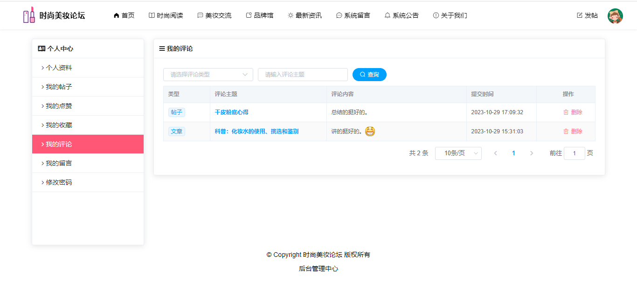Click the next page arrow in pagination
Image resolution: width=637 pixels, height=290 pixels.
(x=531, y=153)
